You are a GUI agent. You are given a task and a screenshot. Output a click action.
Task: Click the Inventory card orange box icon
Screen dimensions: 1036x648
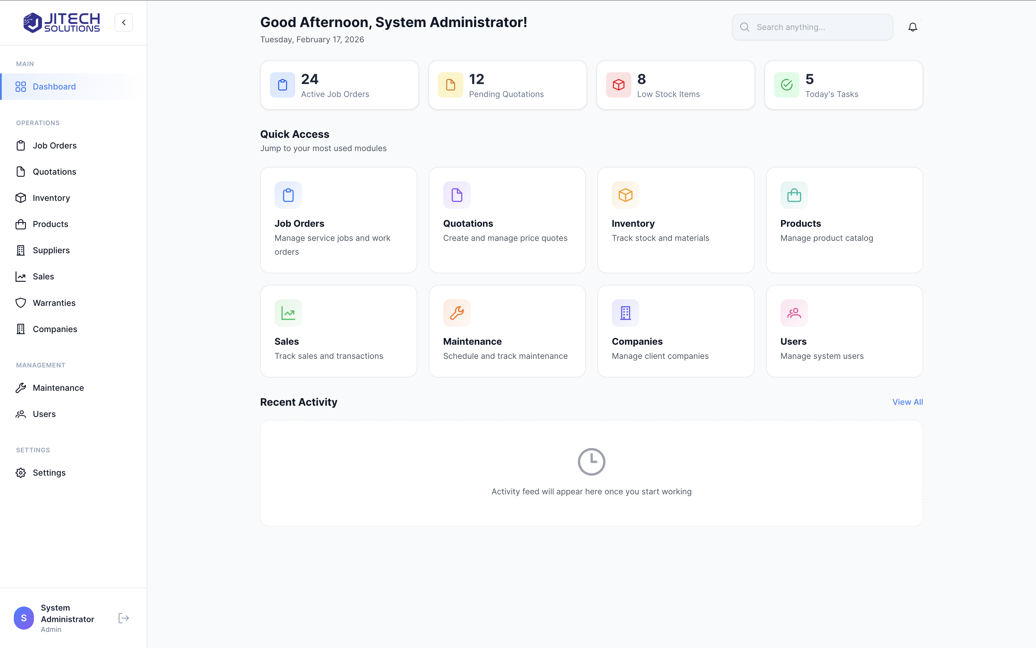pyautogui.click(x=625, y=195)
